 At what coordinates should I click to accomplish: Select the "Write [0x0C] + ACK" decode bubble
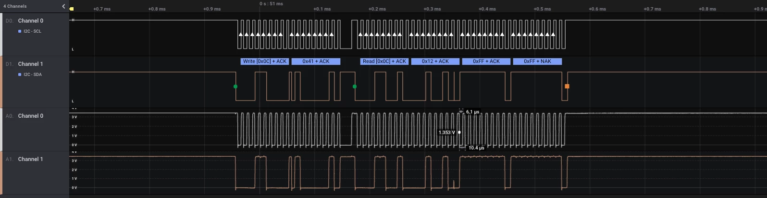coord(264,62)
